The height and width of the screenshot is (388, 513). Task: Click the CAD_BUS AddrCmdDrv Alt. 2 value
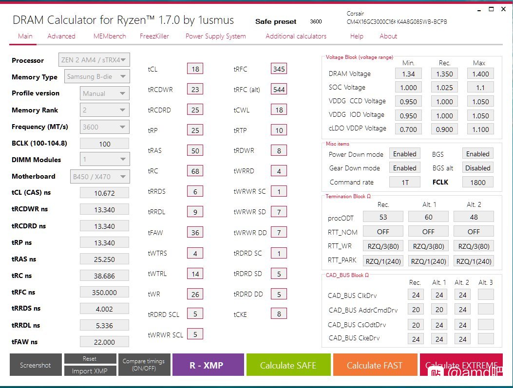[463, 309]
